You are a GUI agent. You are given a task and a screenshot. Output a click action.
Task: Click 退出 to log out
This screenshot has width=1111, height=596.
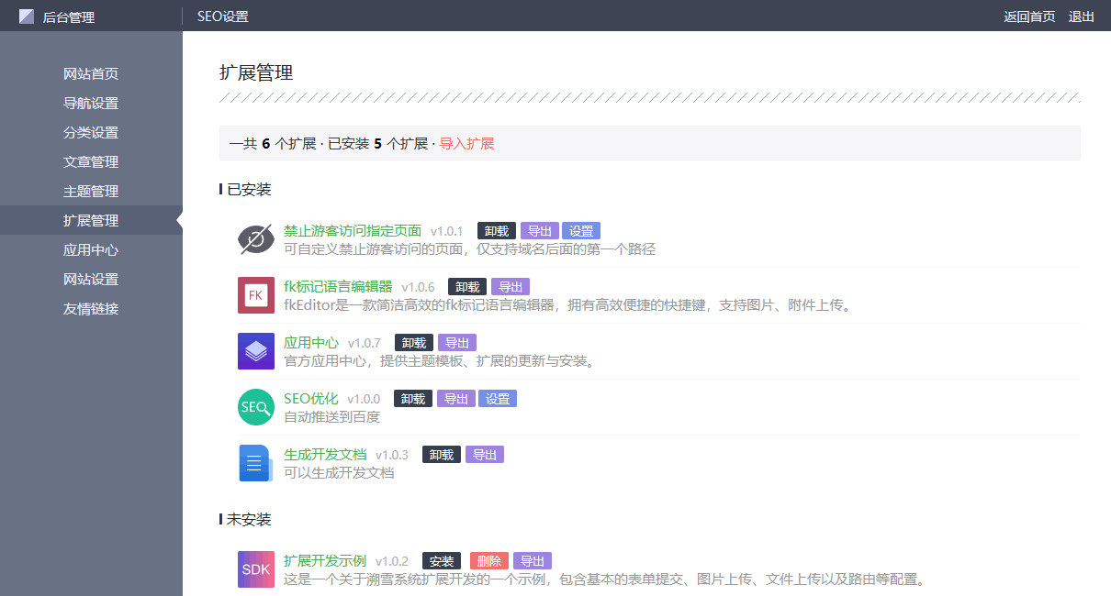(x=1082, y=17)
